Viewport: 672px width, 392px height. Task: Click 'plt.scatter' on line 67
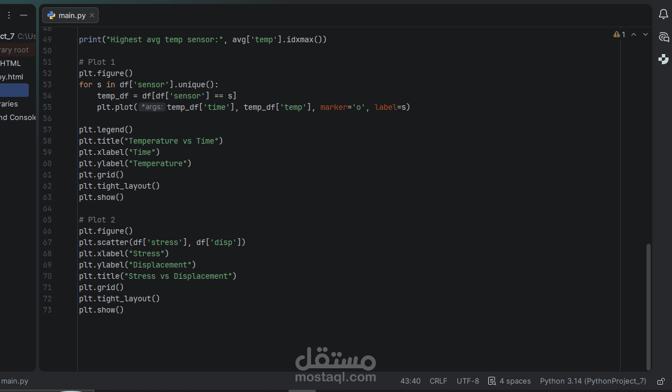104,242
